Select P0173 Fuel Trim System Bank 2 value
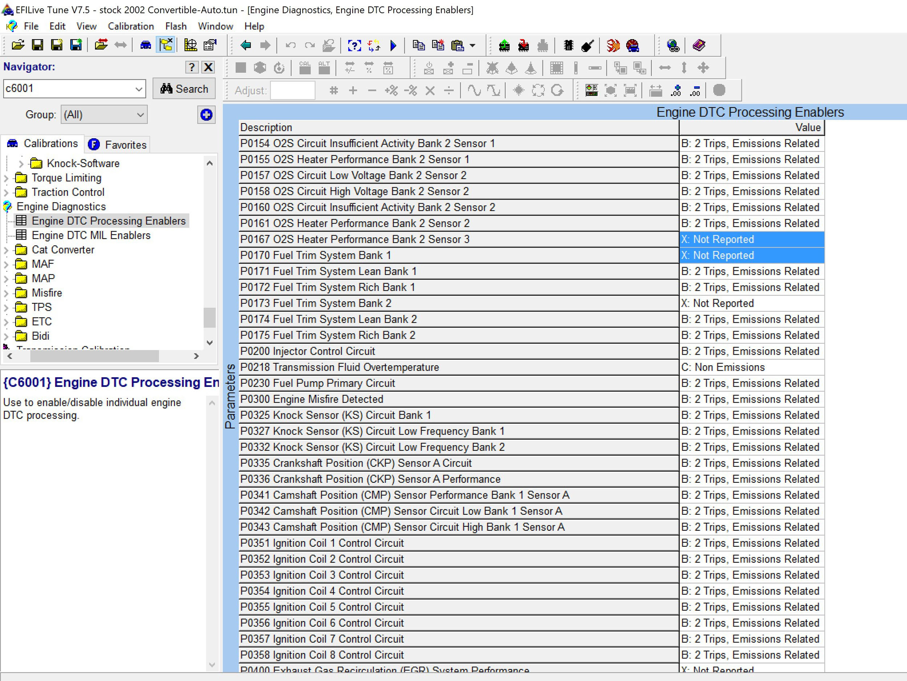Image resolution: width=907 pixels, height=681 pixels. (x=751, y=303)
